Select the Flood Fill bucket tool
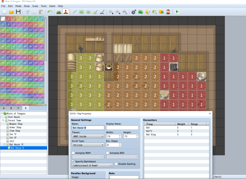 (95, 12)
